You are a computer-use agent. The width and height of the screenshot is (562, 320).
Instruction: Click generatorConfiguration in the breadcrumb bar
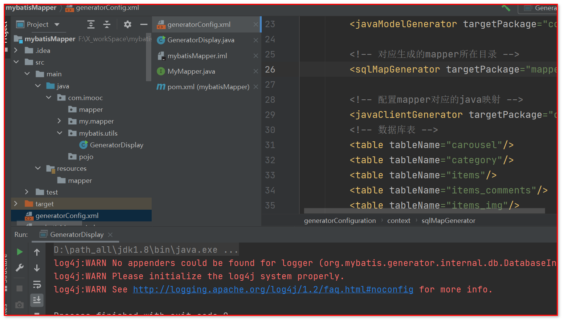tap(340, 221)
